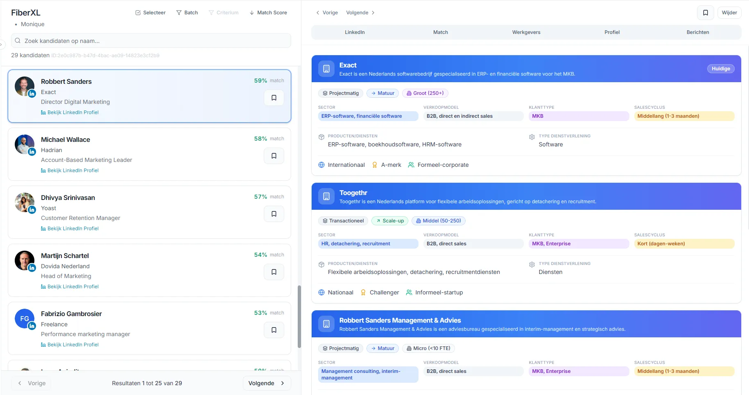This screenshot has height=395, width=749.
Task: Save Martijn Schartel with bookmark icon
Action: click(x=274, y=272)
